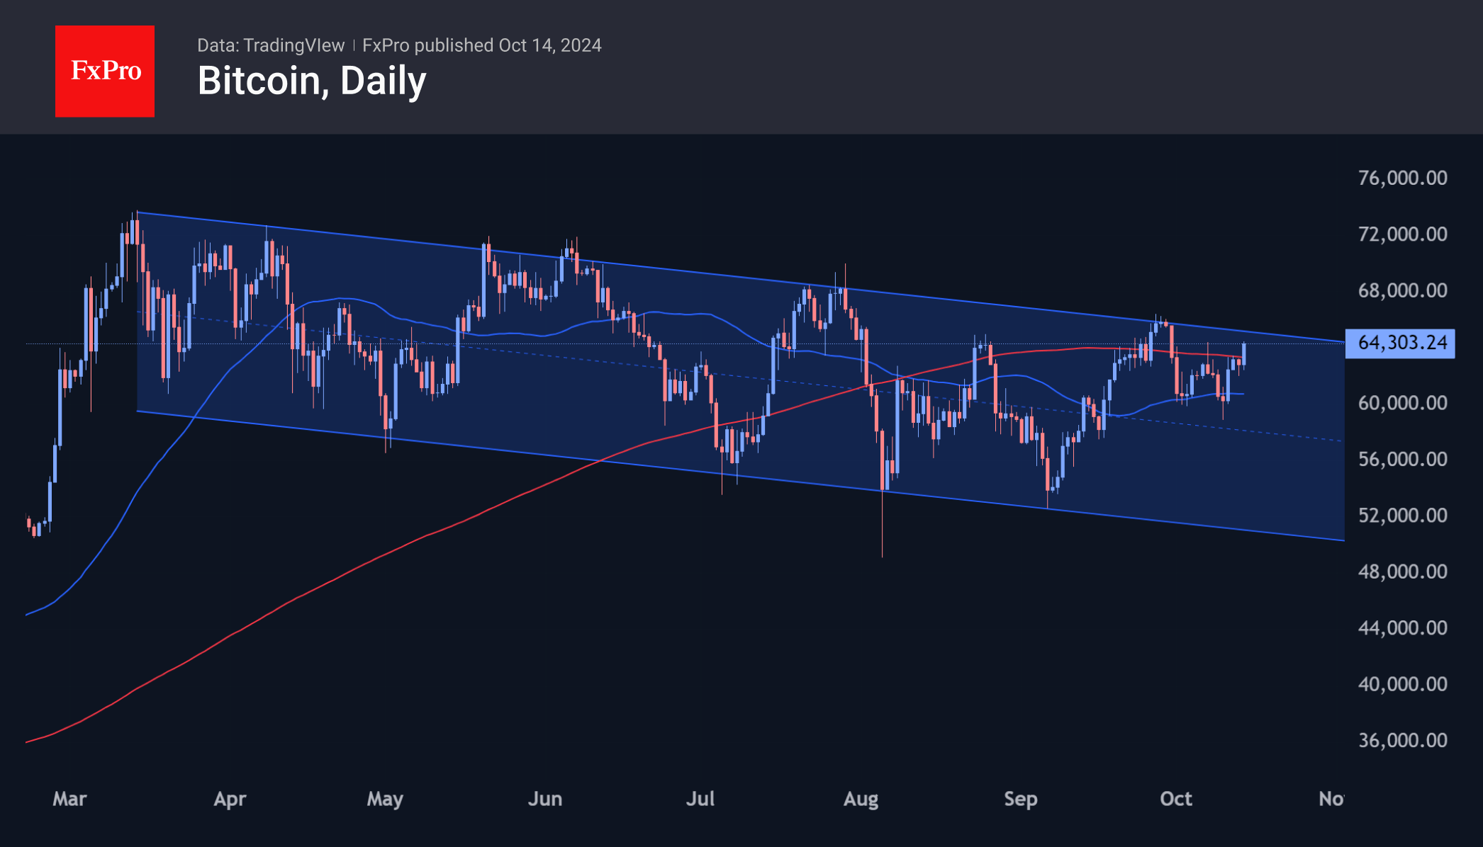The width and height of the screenshot is (1483, 847).
Task: Click the 44,000.00 price axis label
Action: 1402,627
